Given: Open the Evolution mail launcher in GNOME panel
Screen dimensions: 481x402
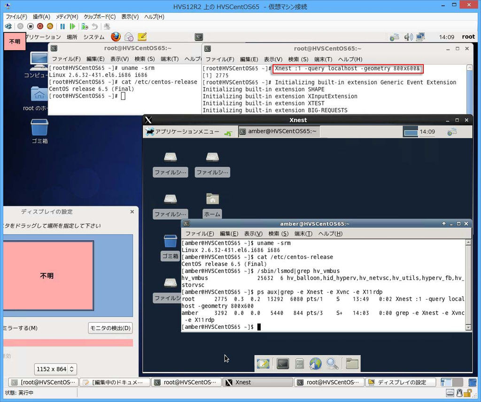Looking at the screenshot, I should pyautogui.click(x=129, y=37).
